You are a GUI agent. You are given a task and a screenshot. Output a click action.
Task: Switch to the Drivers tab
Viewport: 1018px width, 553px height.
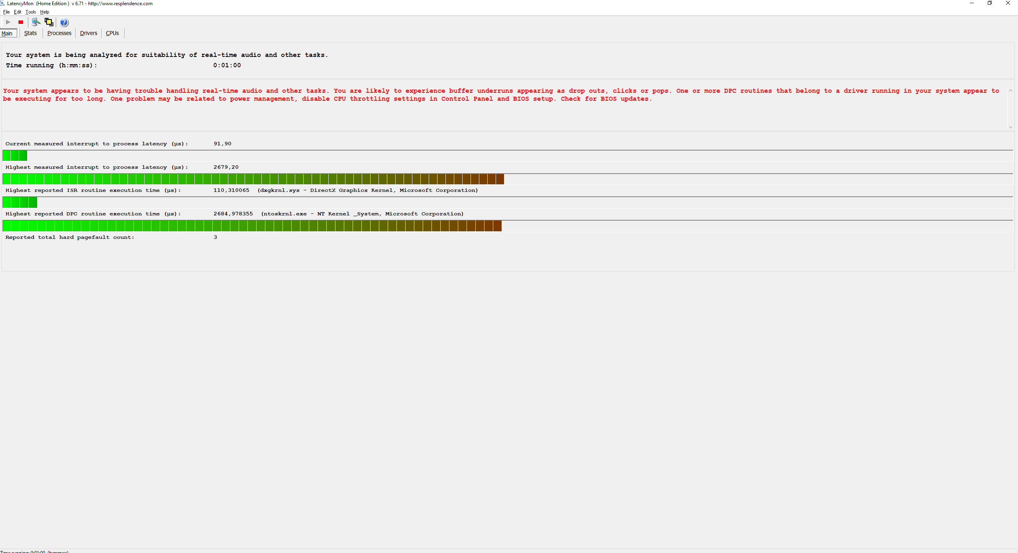[88, 33]
